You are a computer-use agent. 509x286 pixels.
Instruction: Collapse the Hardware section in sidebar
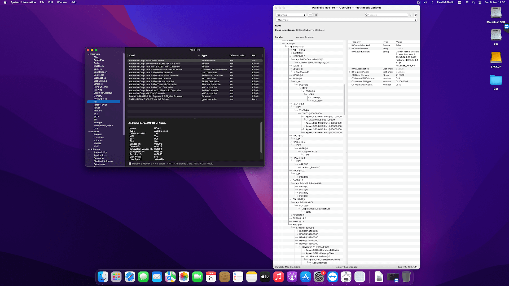coord(89,54)
